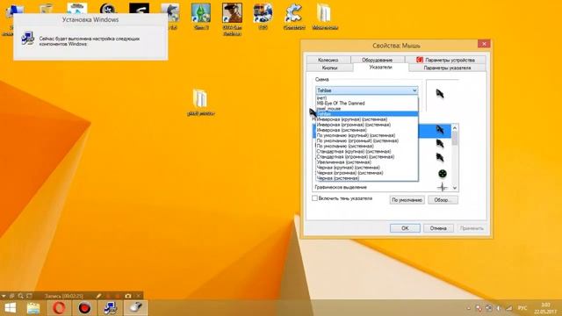Choose MB Eye Of The Damned scheme

point(367,104)
